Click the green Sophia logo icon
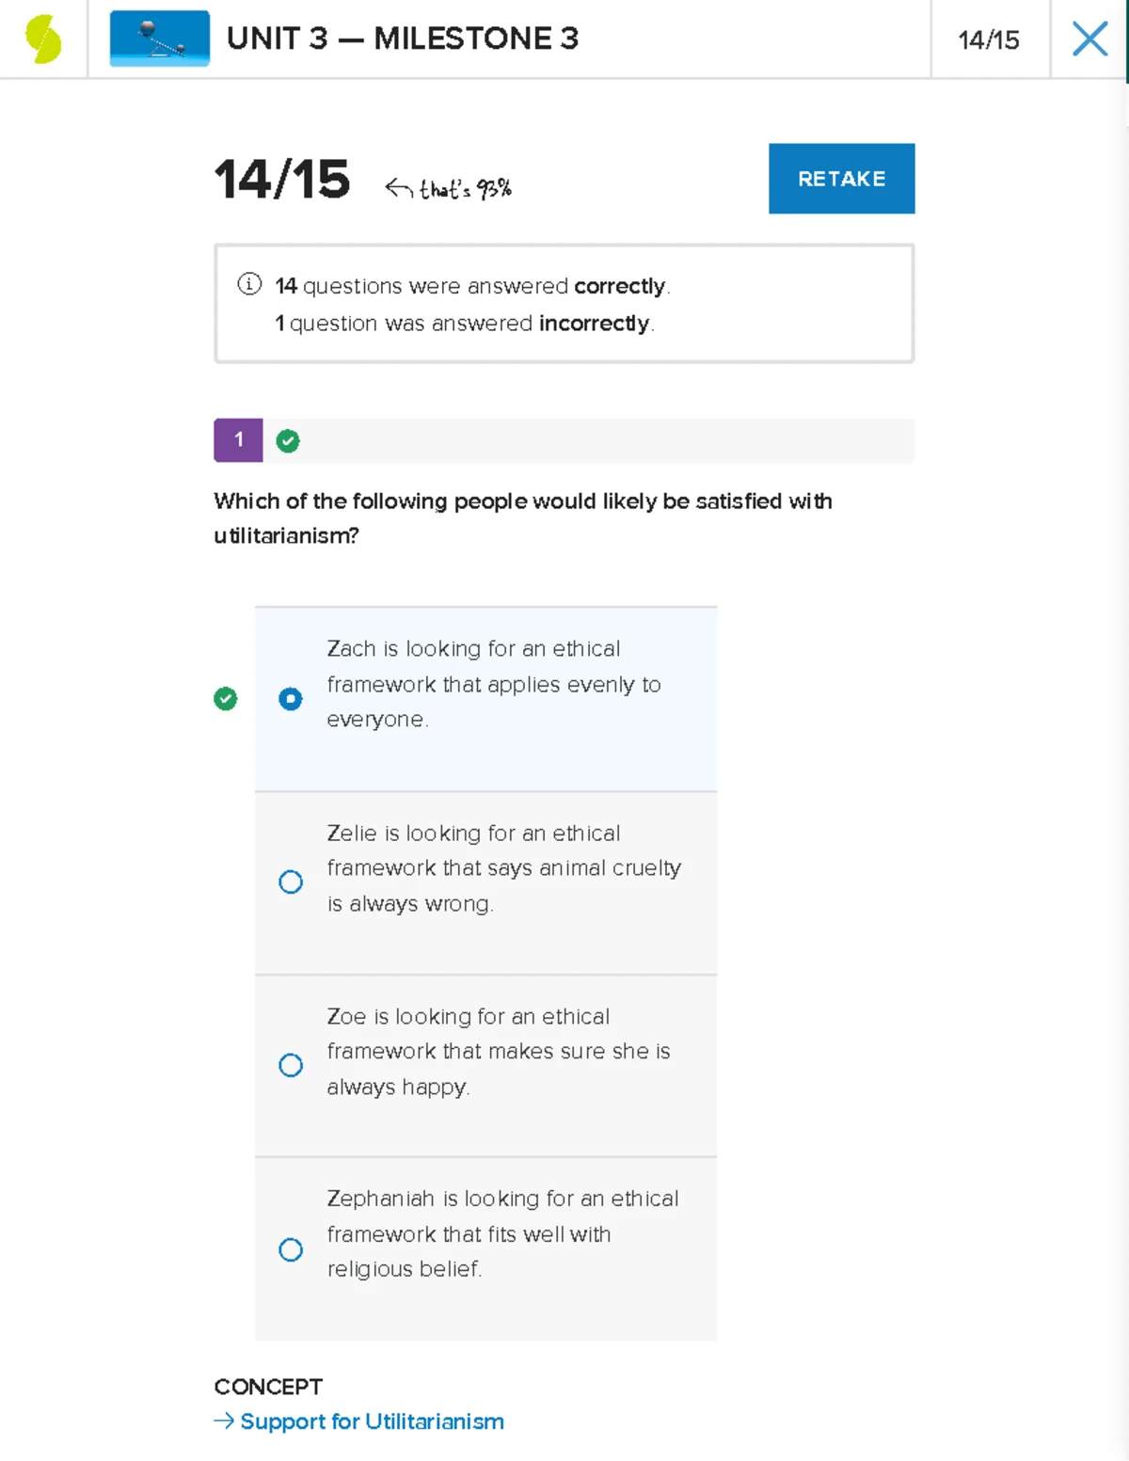This screenshot has height=1461, width=1129. (x=43, y=40)
